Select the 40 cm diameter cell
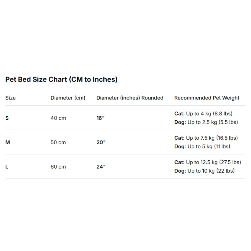The image size is (251, 251). coord(58,118)
